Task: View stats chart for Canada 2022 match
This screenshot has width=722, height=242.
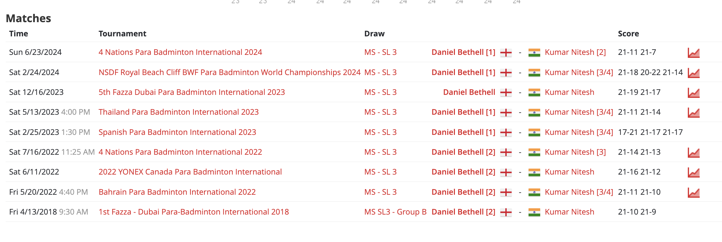Action: point(693,172)
